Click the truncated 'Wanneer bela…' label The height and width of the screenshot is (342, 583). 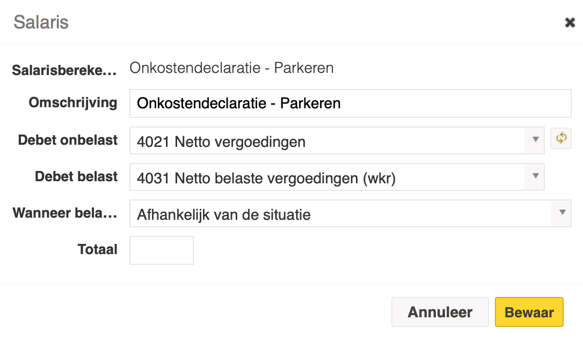[65, 213]
